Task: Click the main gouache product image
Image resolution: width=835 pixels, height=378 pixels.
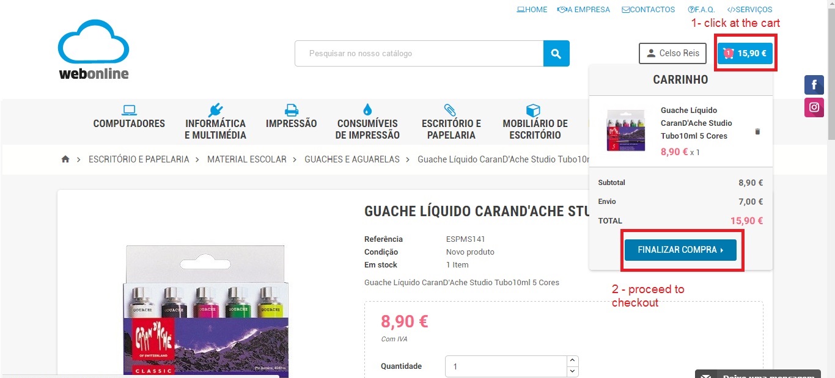Action: [205, 311]
